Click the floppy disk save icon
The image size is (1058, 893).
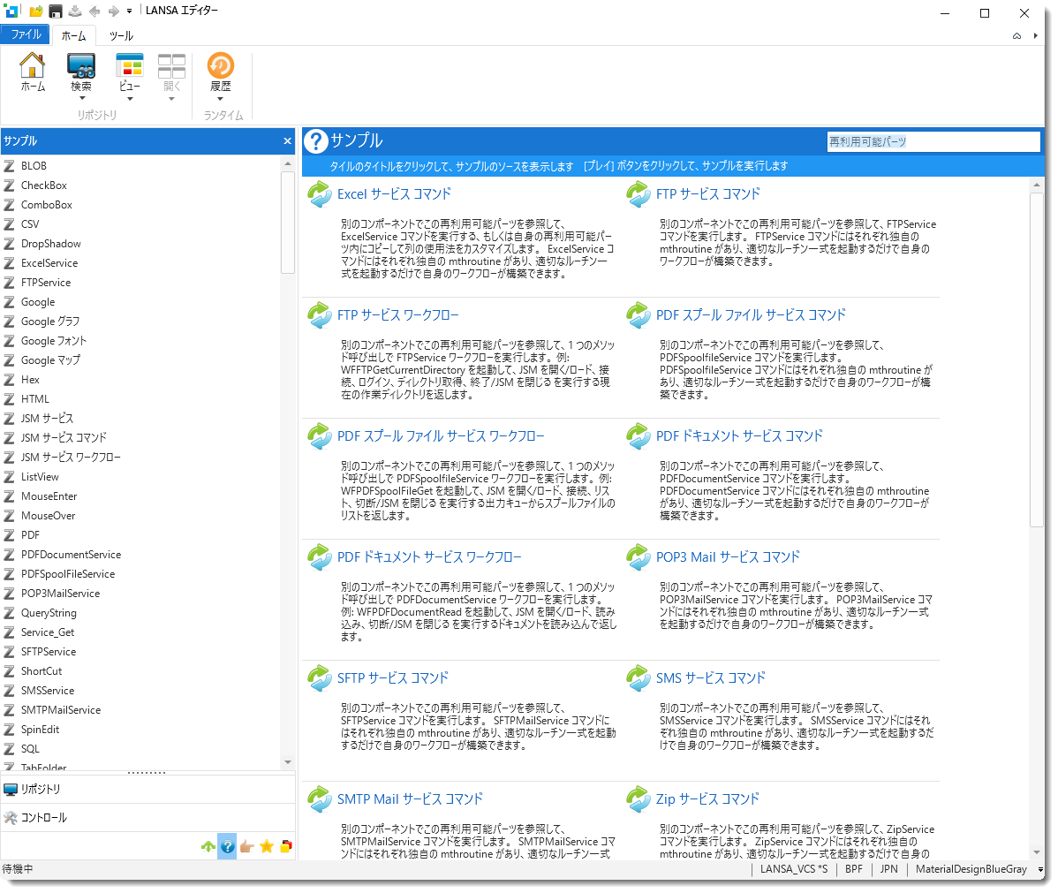click(x=56, y=11)
